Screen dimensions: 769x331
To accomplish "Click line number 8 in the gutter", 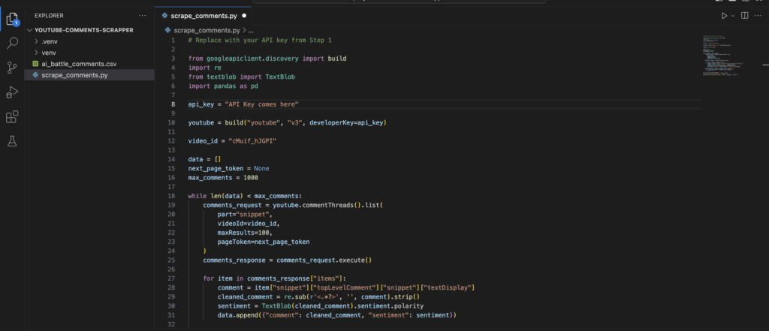I will pyautogui.click(x=173, y=104).
